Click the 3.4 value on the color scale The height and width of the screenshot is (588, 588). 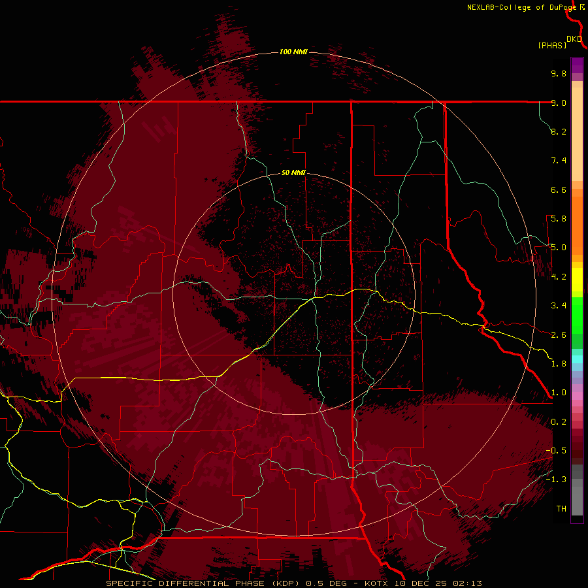pos(559,306)
